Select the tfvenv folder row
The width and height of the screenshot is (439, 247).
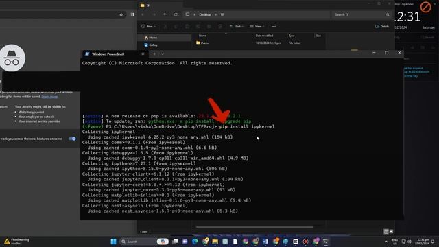(261, 43)
